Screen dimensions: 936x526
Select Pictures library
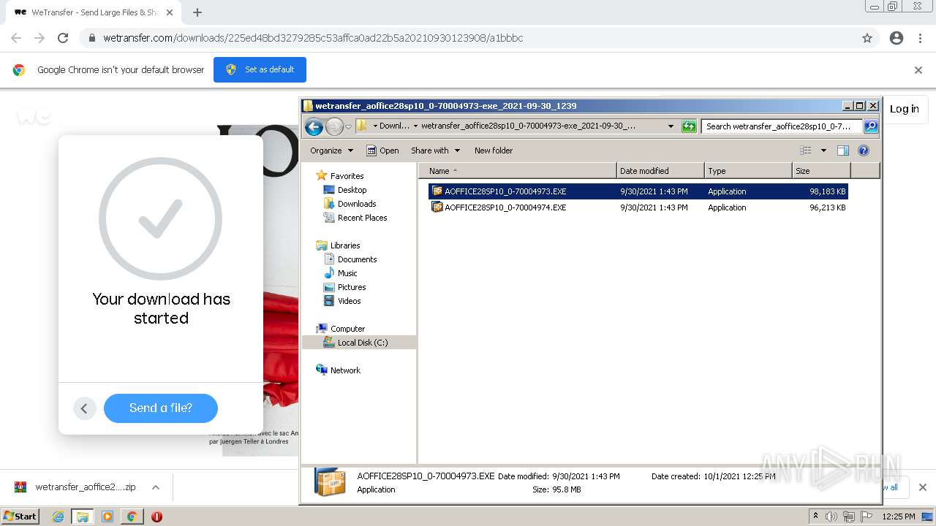coord(352,287)
